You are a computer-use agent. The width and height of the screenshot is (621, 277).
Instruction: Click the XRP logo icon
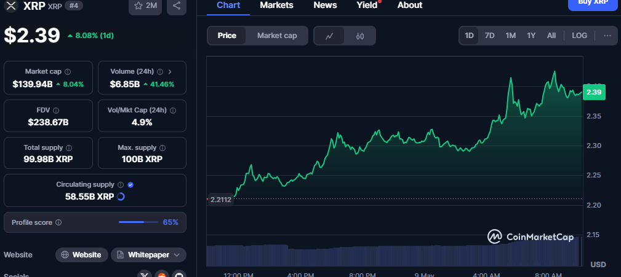coord(10,6)
